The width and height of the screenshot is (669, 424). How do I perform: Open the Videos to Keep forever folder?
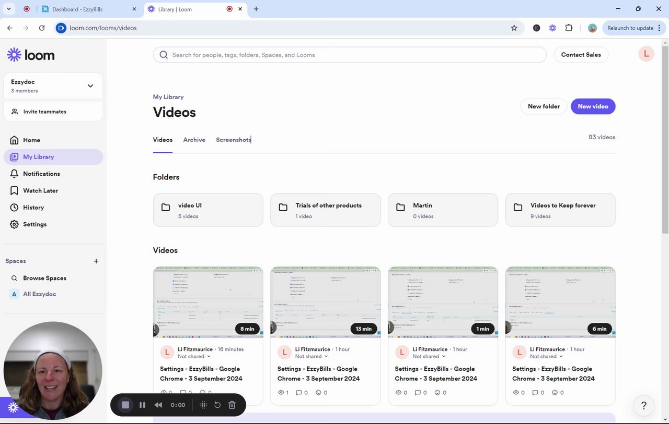[560, 210]
